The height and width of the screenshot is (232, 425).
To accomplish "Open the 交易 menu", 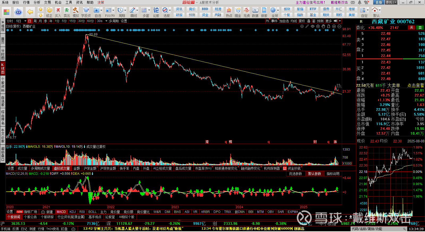I will coord(48,2).
